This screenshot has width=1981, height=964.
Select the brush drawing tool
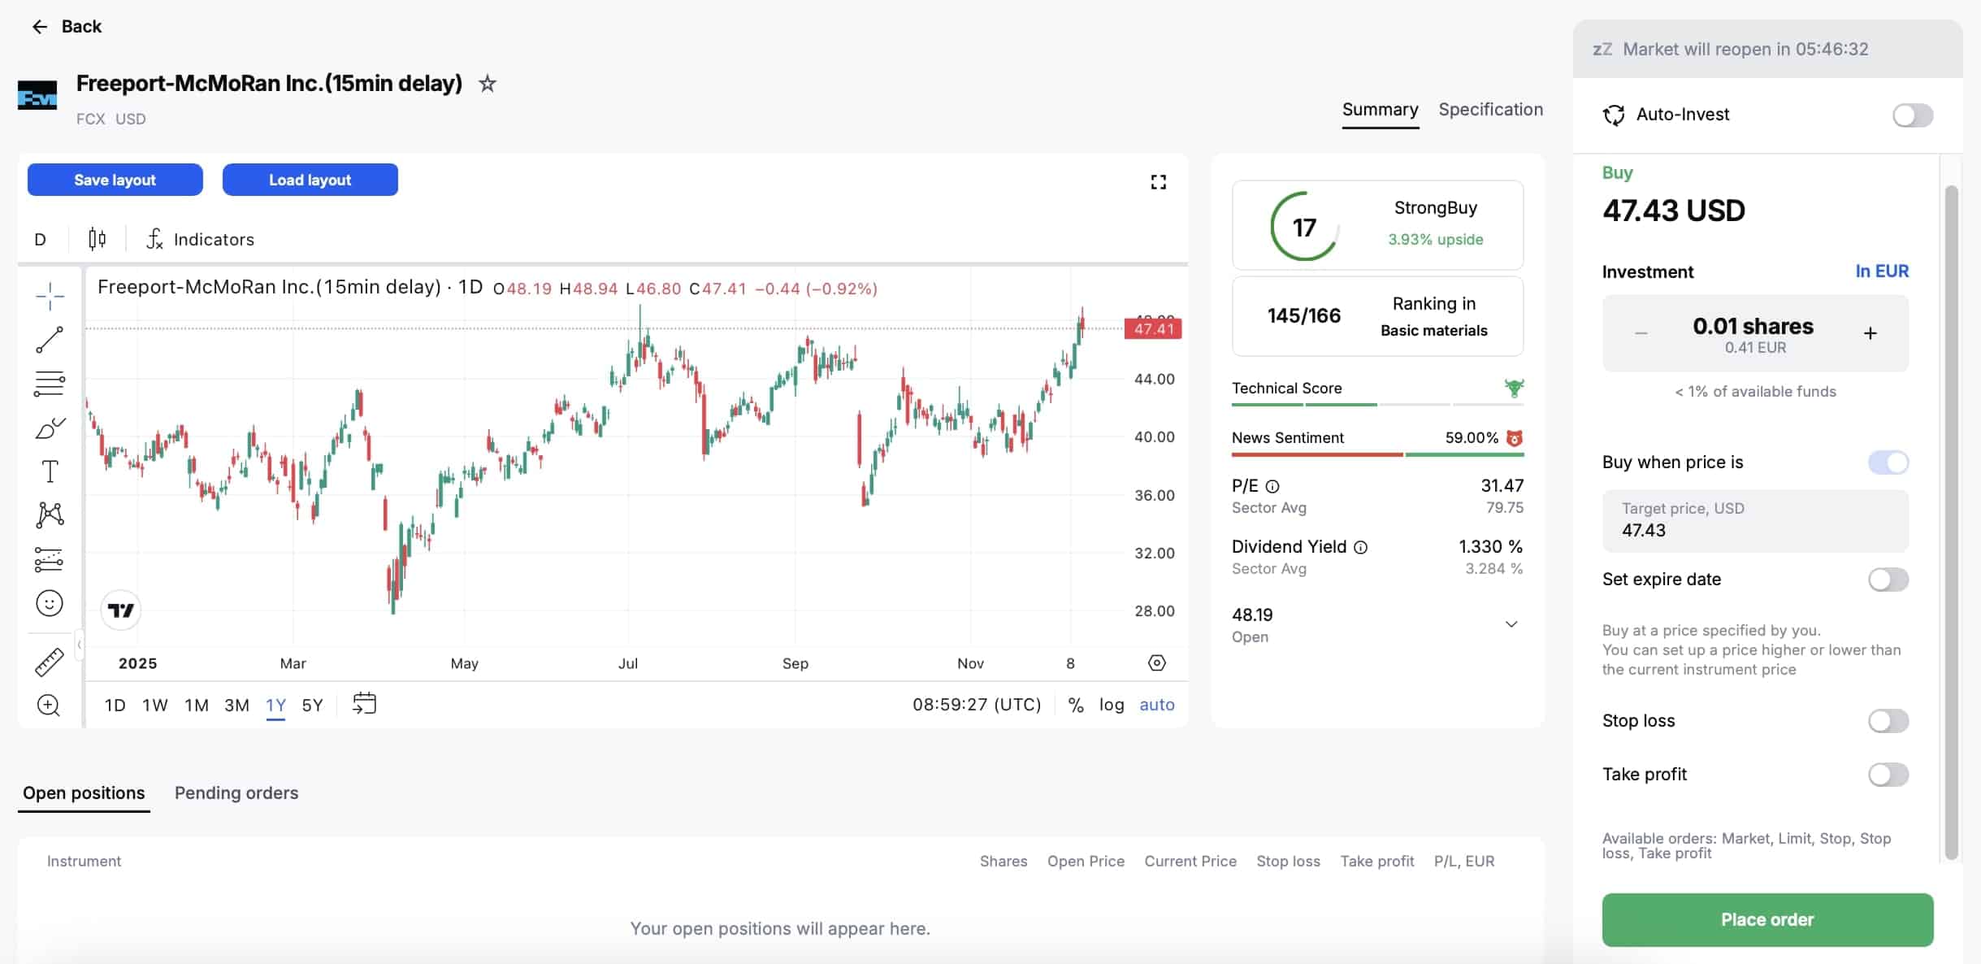(x=50, y=428)
